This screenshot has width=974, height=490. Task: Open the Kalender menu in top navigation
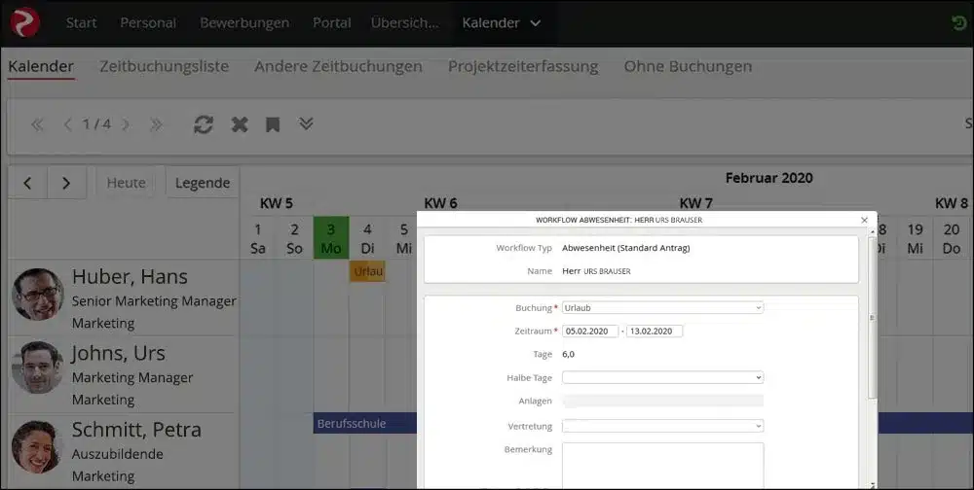502,22
